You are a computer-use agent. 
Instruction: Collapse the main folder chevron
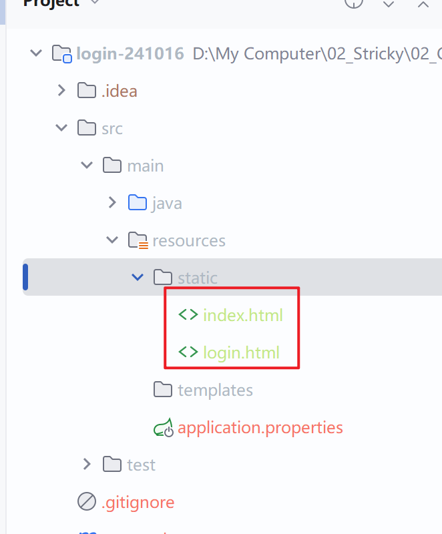click(x=87, y=165)
